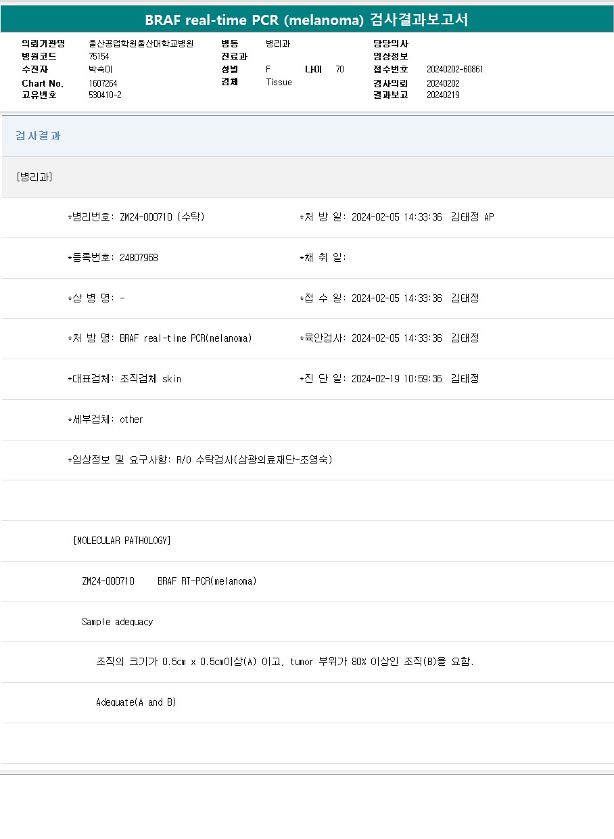Select the report date 20240219
Viewport: 614px width, 839px height.
click(x=443, y=95)
